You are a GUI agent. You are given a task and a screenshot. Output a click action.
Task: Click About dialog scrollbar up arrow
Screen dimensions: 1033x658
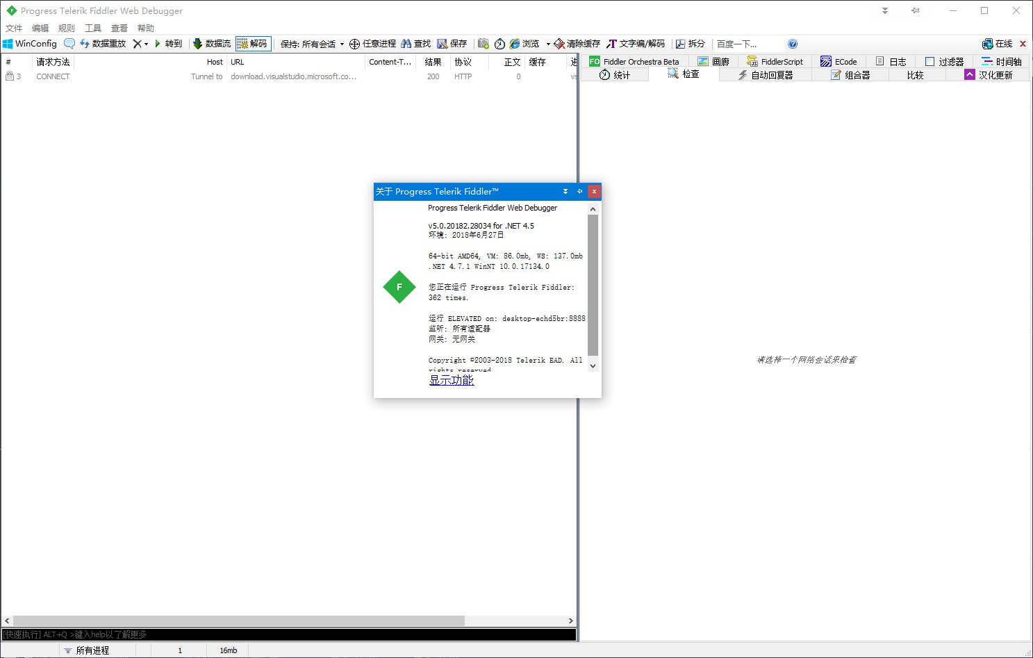click(593, 209)
